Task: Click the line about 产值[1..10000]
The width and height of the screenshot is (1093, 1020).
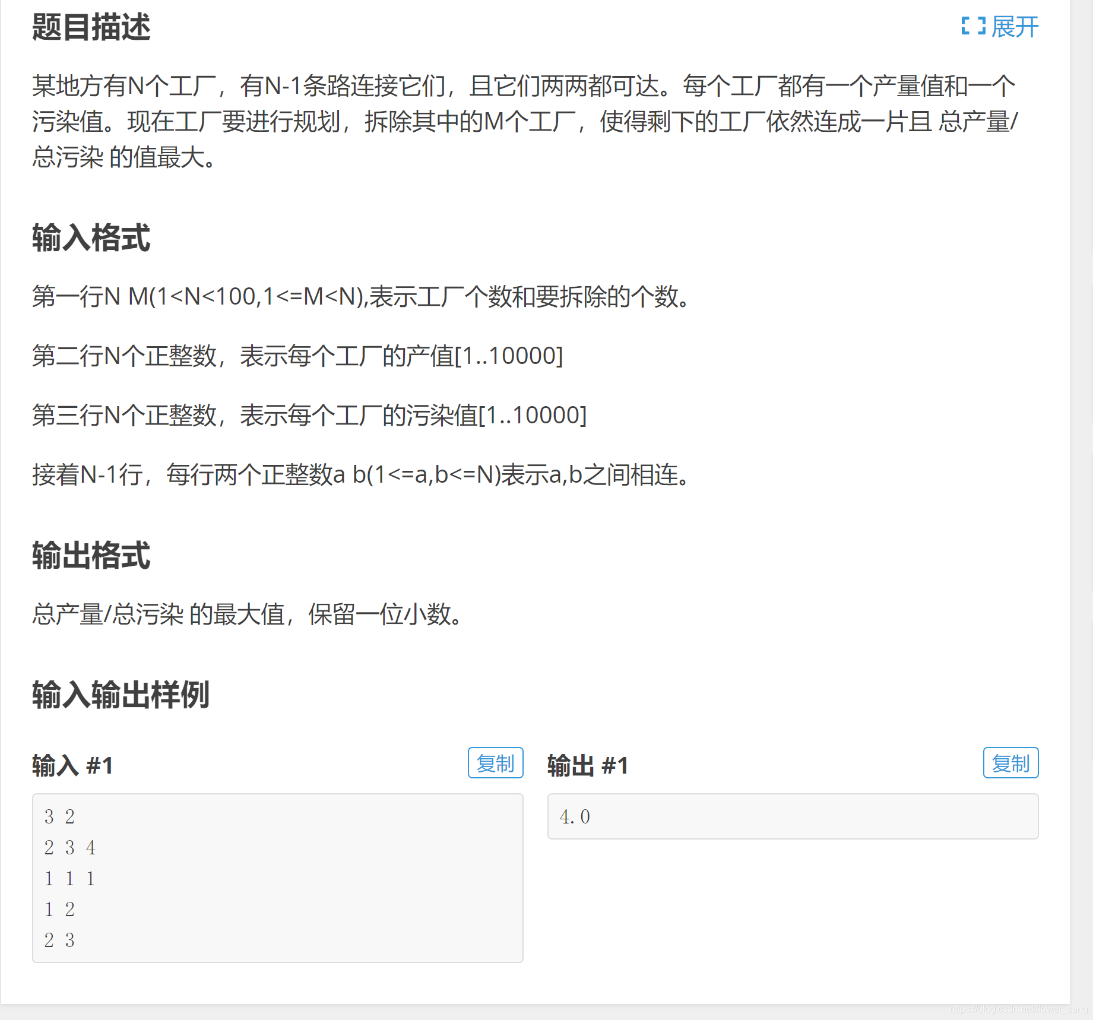Action: coord(297,356)
